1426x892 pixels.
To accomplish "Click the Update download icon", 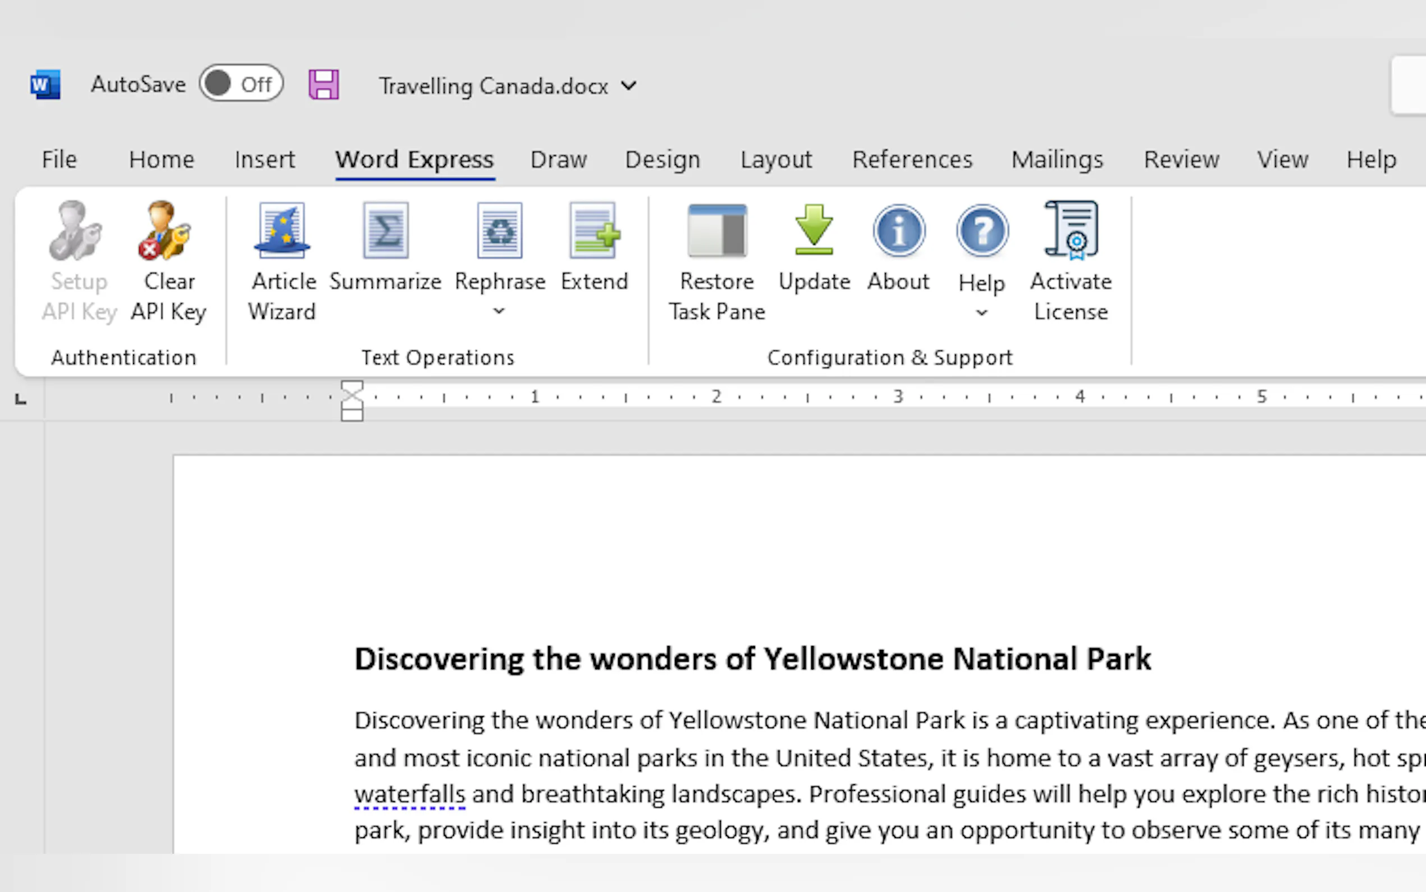I will (813, 231).
